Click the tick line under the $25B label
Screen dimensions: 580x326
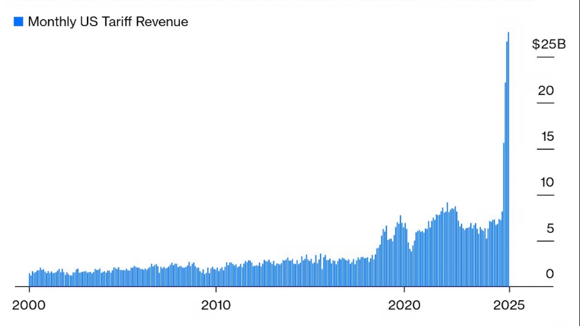545,57
